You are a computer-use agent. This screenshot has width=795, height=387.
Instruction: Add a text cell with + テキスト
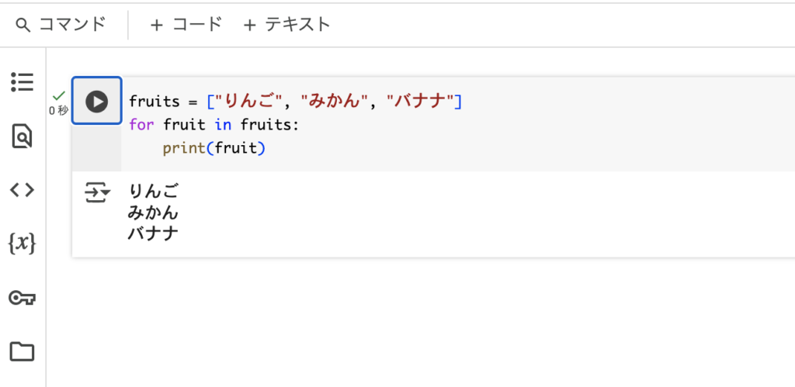coord(287,24)
